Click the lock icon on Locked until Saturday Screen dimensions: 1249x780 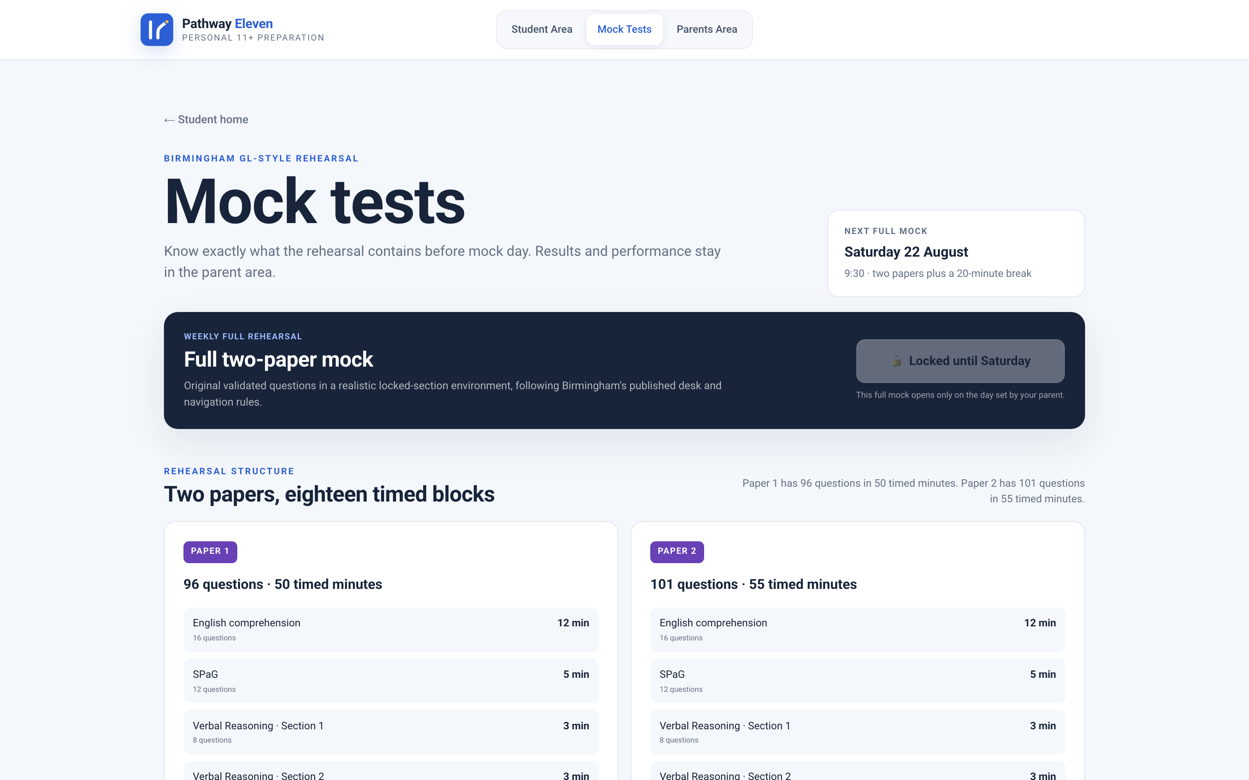pos(897,361)
